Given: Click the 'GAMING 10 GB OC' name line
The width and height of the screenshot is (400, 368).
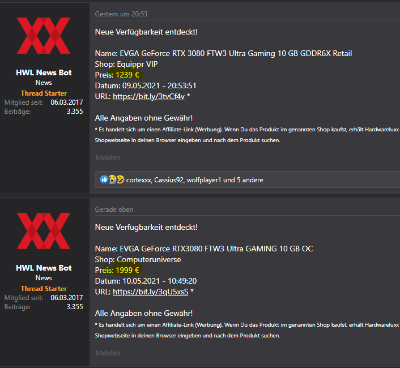Looking at the screenshot, I should tap(204, 249).
